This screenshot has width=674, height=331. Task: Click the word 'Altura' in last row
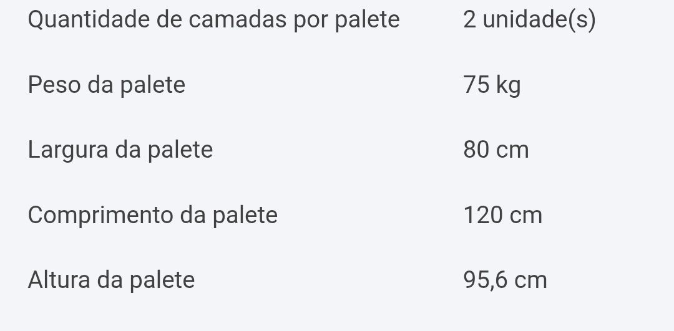point(59,280)
